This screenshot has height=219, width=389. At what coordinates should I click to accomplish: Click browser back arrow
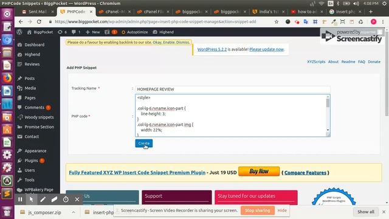[21, 22]
